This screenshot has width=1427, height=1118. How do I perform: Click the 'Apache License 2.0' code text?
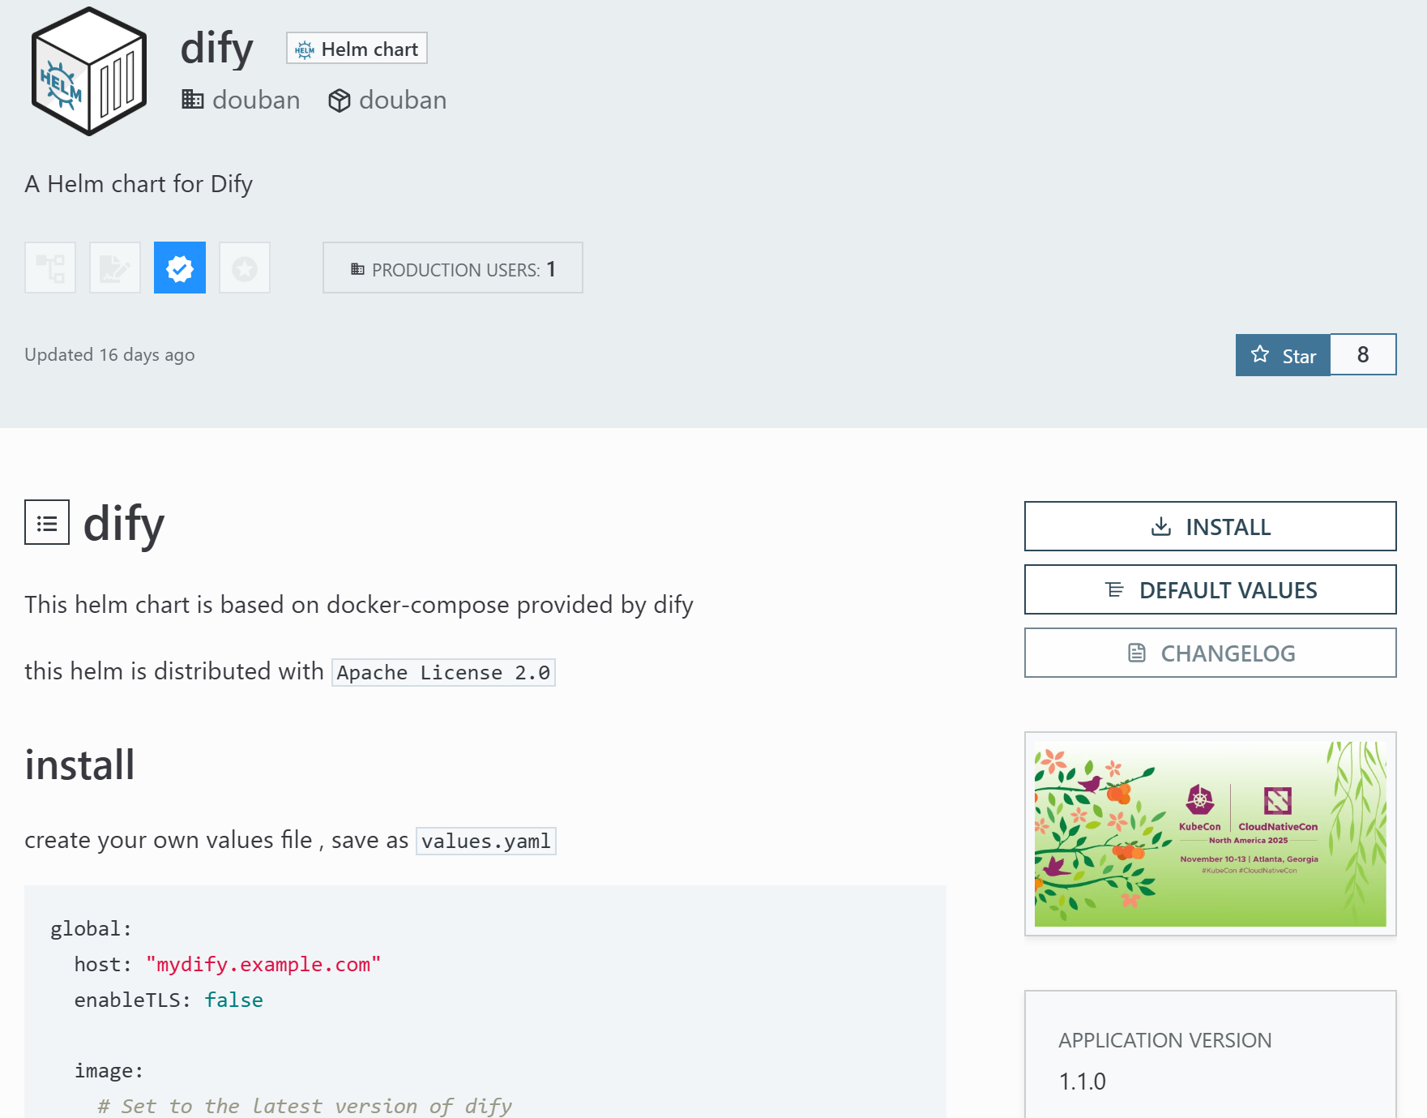pyautogui.click(x=443, y=673)
